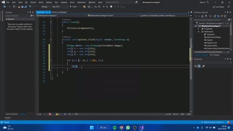The width and height of the screenshot is (233, 131).
Task: Open the Debug menu
Action: coord(49,3)
